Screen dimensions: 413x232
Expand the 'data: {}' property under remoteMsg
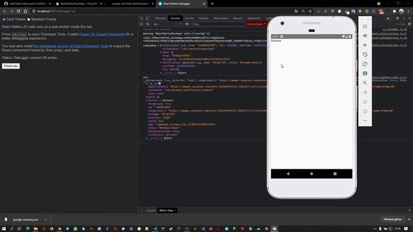coord(161,52)
